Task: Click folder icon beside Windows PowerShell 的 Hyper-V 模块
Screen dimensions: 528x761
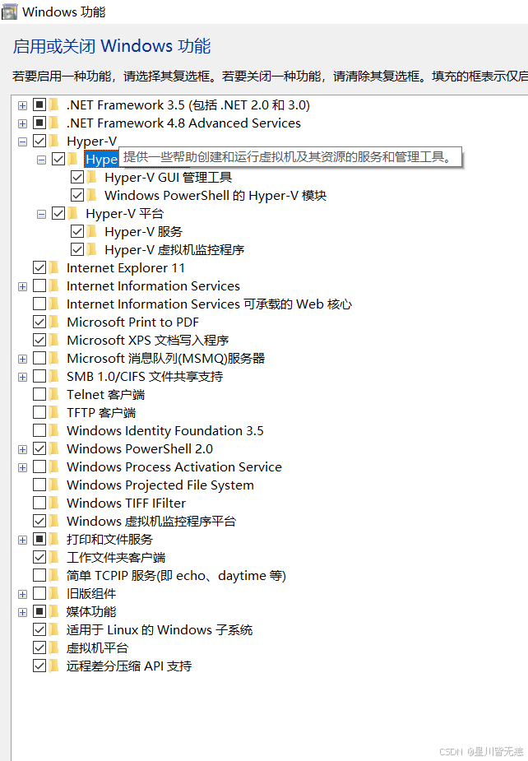Action: pos(92,195)
